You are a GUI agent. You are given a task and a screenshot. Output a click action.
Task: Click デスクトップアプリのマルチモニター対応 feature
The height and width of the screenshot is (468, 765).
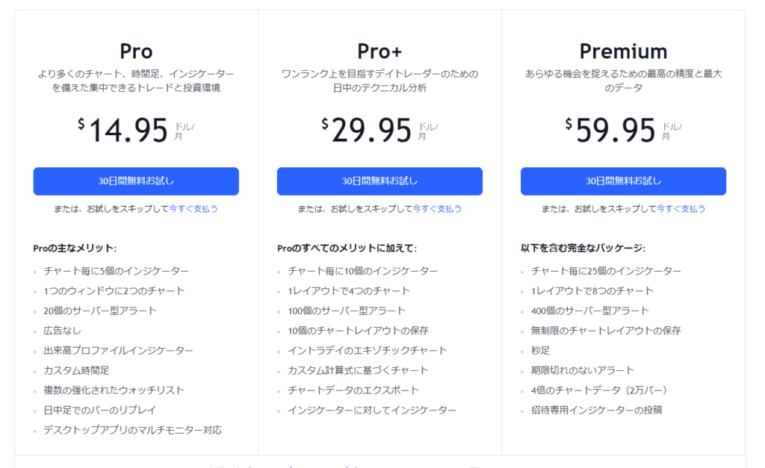point(133,430)
